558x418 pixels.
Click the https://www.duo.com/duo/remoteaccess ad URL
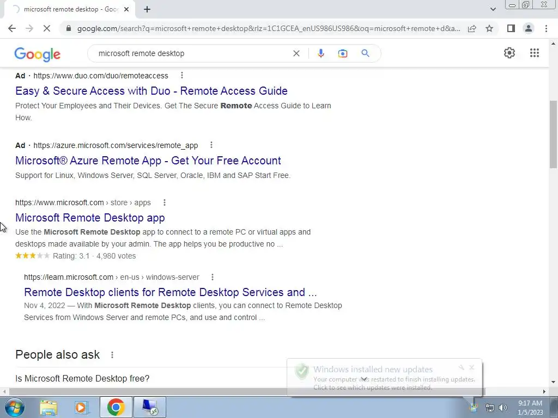[x=101, y=76]
